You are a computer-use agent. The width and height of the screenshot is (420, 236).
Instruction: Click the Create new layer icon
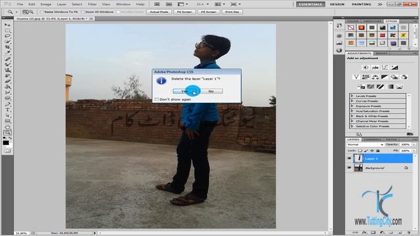pos(400,233)
